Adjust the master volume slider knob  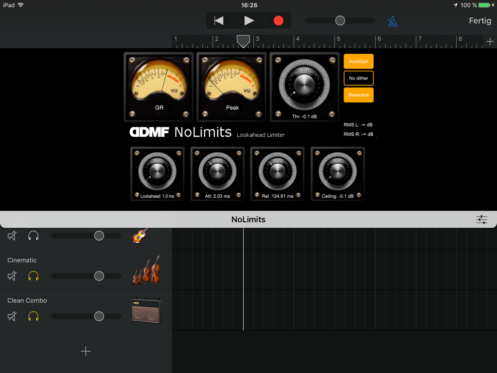click(x=340, y=20)
